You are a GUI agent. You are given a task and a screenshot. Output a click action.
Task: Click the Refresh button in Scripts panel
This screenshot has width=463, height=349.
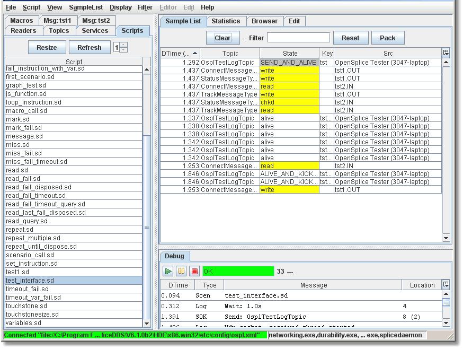pyautogui.click(x=90, y=47)
